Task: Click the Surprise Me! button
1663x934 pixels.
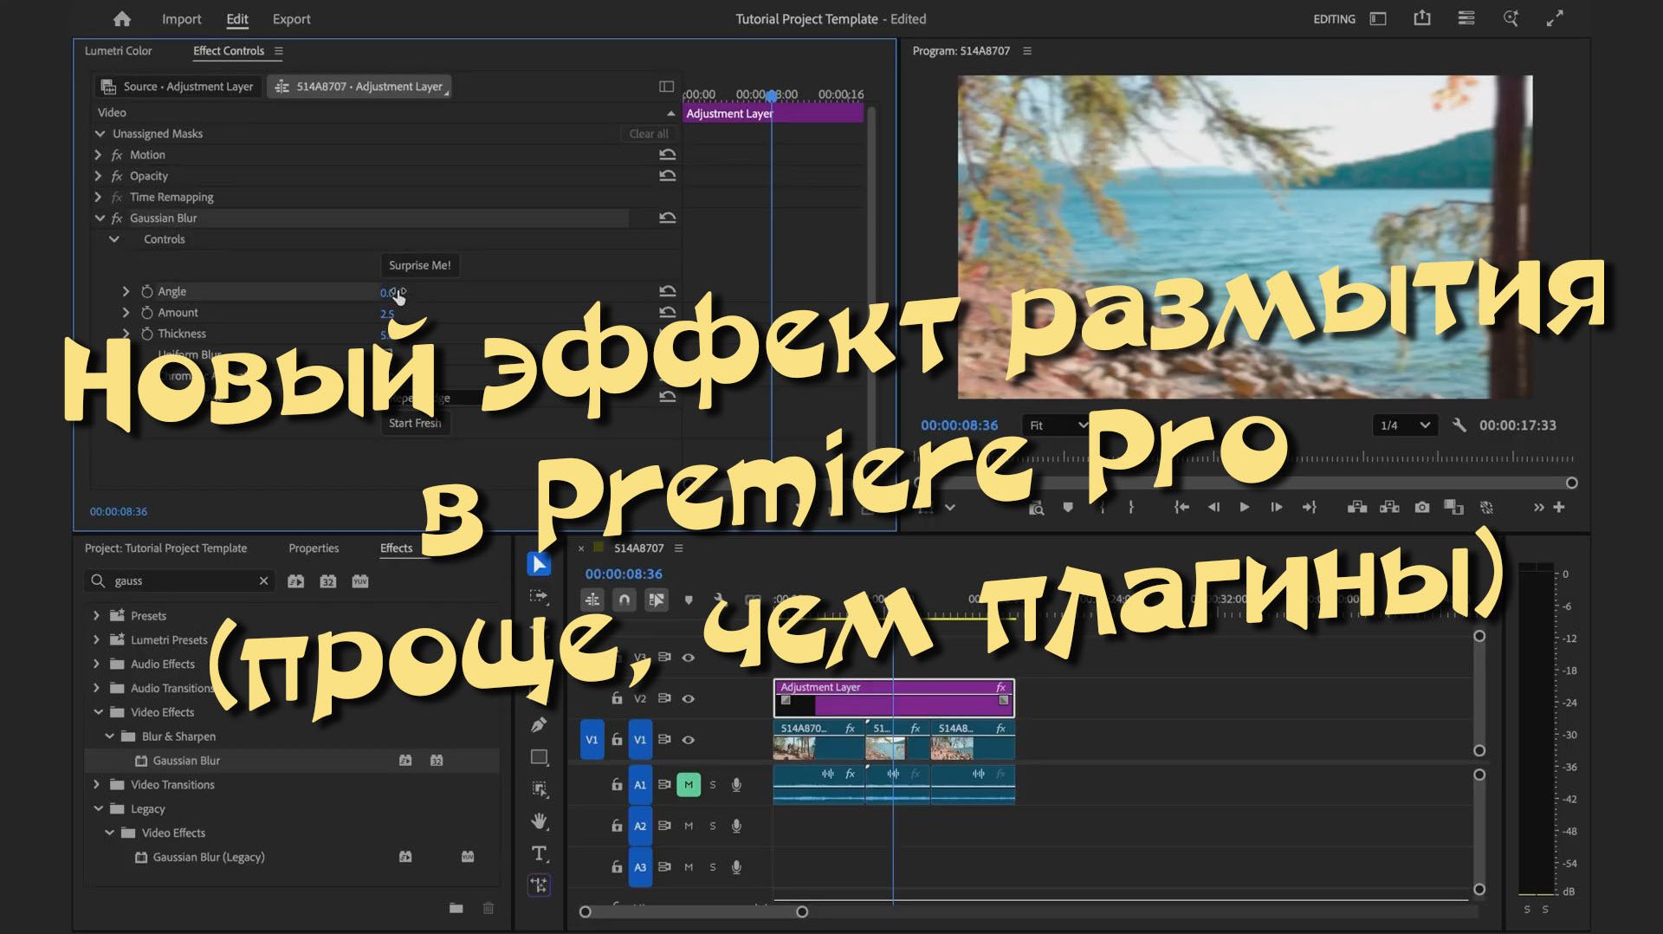Action: point(419,265)
